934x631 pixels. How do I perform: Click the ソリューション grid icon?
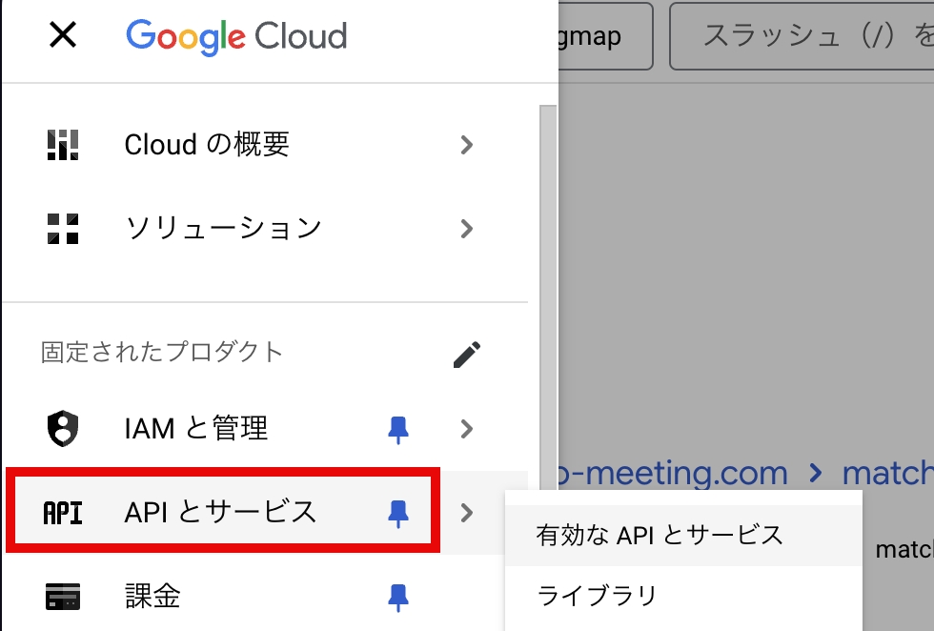click(63, 229)
